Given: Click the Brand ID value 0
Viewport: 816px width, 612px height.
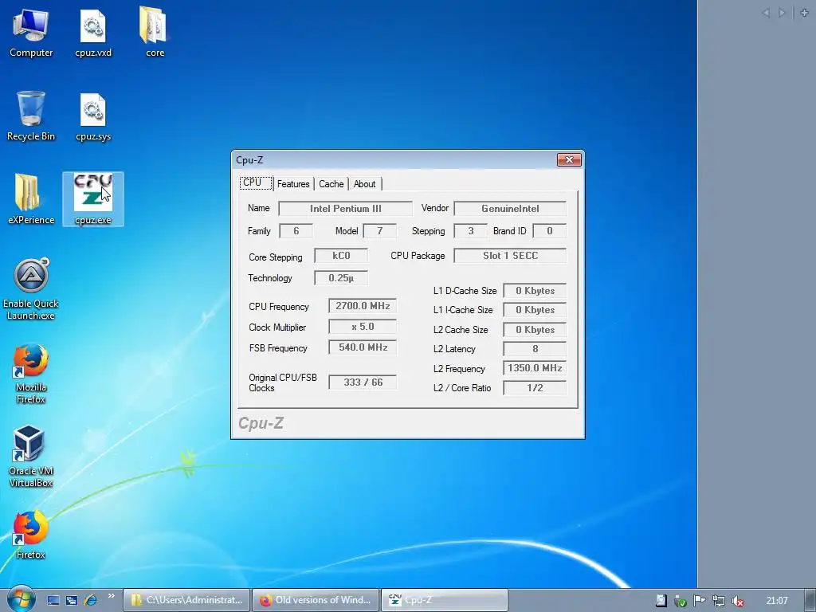Looking at the screenshot, I should [550, 231].
